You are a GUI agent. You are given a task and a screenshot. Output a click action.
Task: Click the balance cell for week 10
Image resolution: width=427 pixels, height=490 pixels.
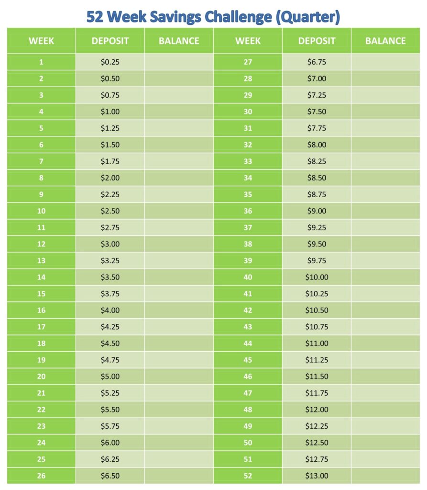[179, 211]
